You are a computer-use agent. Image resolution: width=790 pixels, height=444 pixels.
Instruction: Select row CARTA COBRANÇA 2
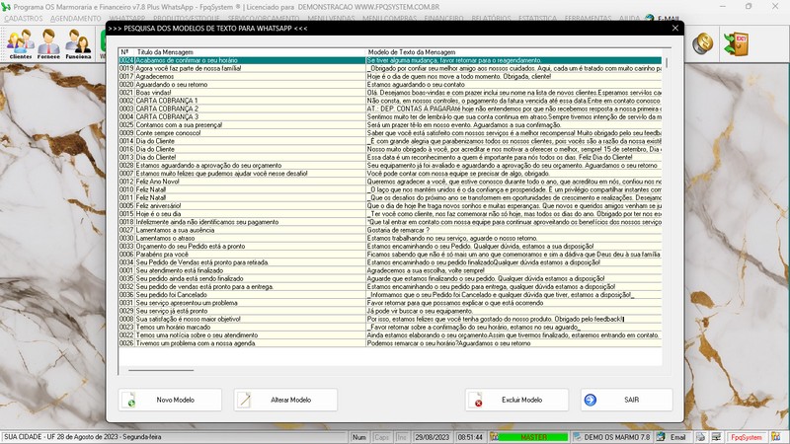click(390, 109)
